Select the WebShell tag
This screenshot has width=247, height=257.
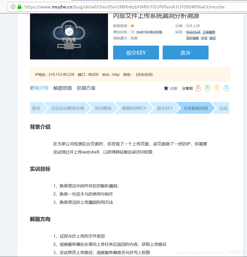193,32
